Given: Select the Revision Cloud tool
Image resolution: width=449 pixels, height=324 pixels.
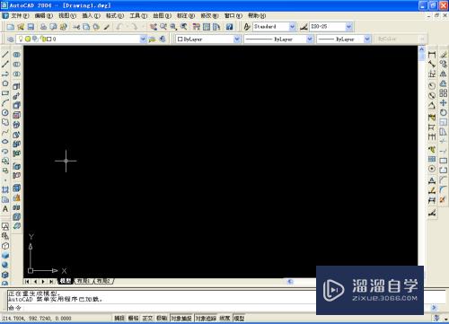Looking at the screenshot, I should pos(5,122).
